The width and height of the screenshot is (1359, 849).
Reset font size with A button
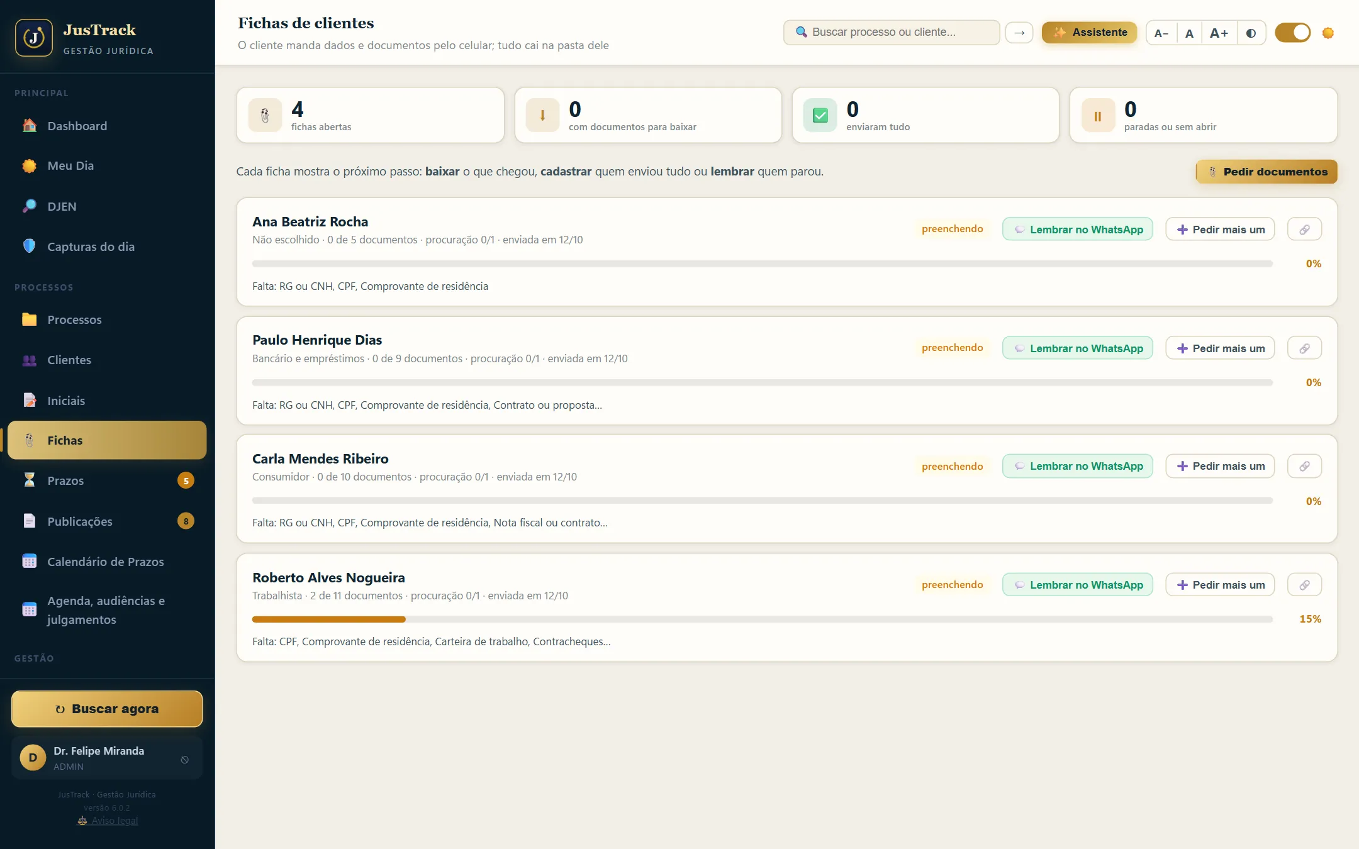[1189, 33]
